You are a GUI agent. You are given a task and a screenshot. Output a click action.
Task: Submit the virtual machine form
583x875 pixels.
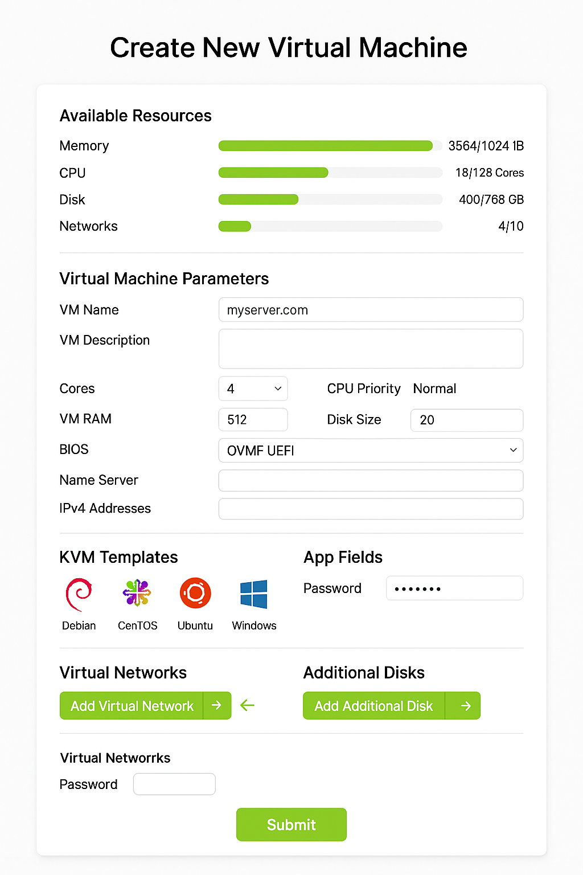pyautogui.click(x=291, y=824)
